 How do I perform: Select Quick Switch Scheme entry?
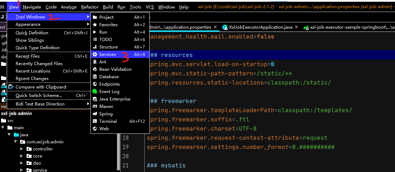click(x=49, y=96)
